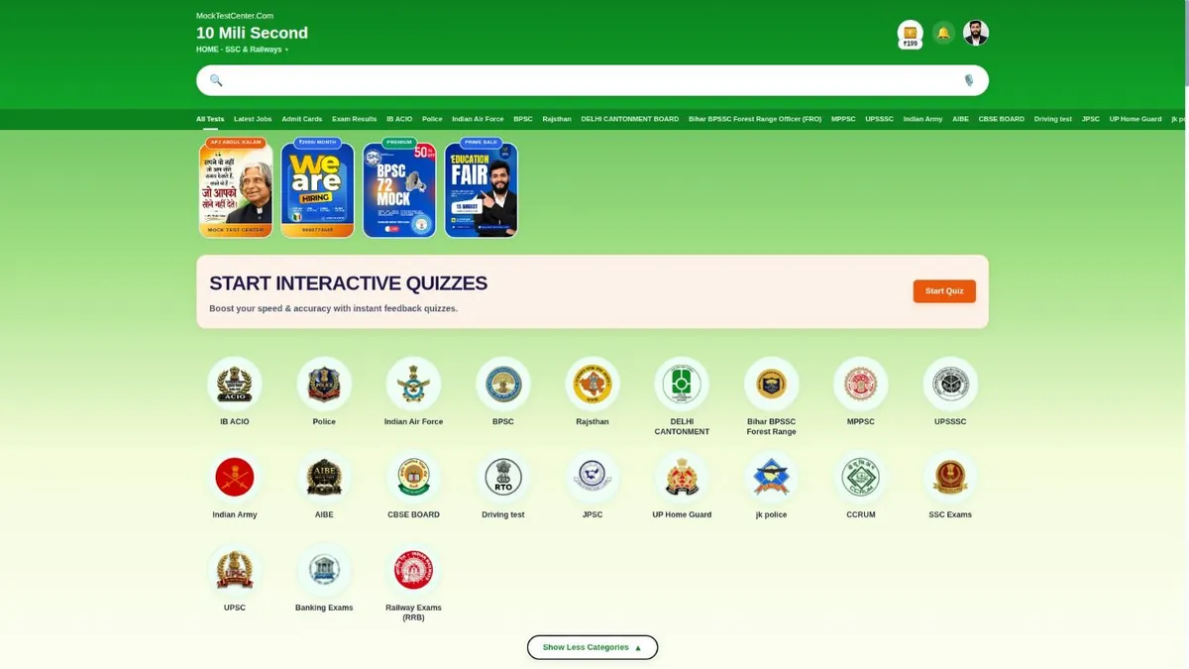Viewport: 1189px width, 669px height.
Task: Open the BPSC 72 Mock banner thumbnail
Action: (x=399, y=188)
